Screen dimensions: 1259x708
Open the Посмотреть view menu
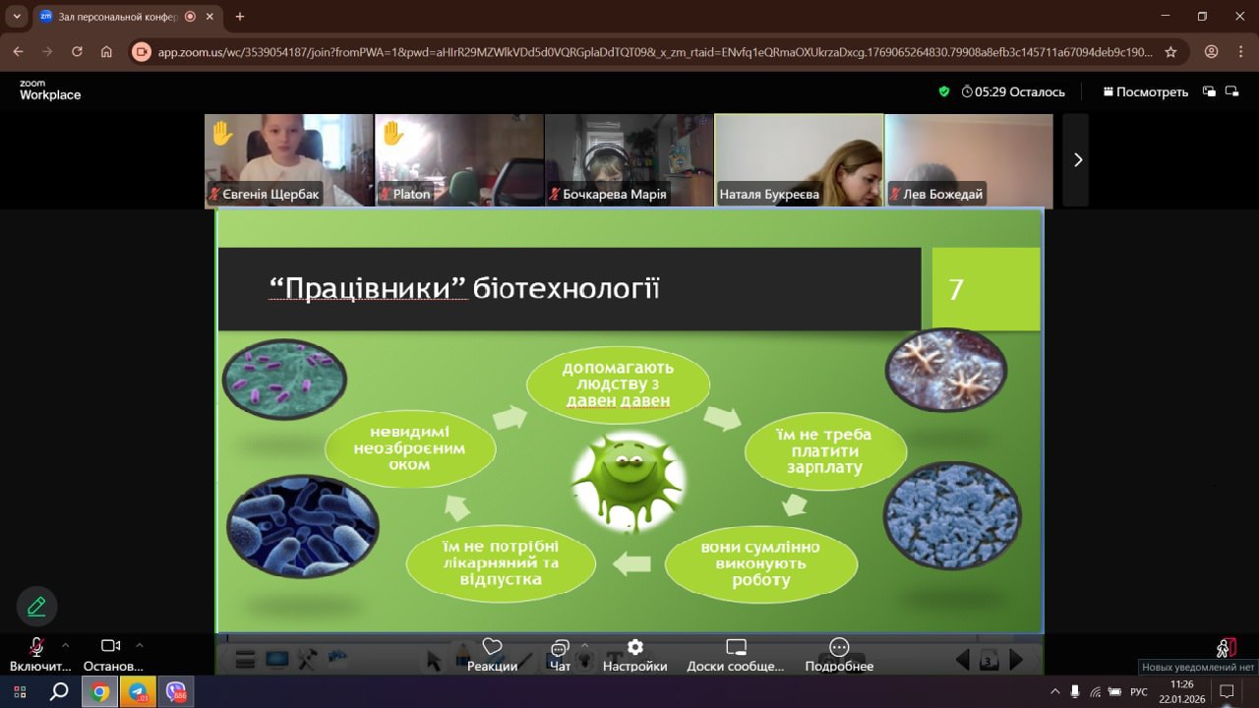[1146, 91]
